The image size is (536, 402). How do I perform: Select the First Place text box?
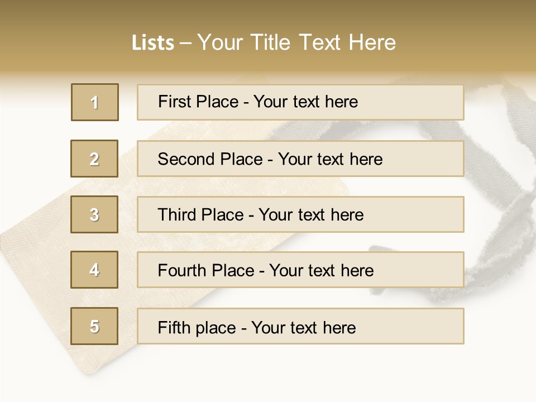pos(300,103)
